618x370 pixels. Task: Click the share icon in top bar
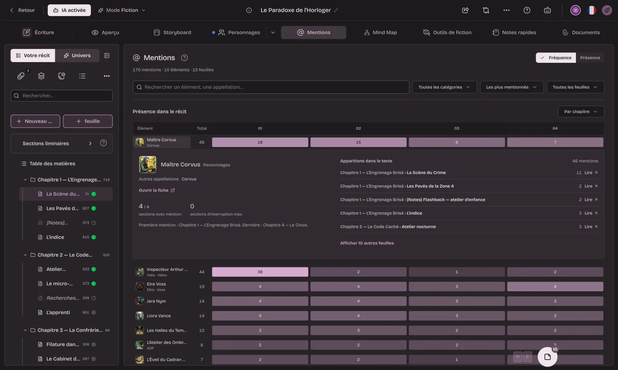point(465,10)
